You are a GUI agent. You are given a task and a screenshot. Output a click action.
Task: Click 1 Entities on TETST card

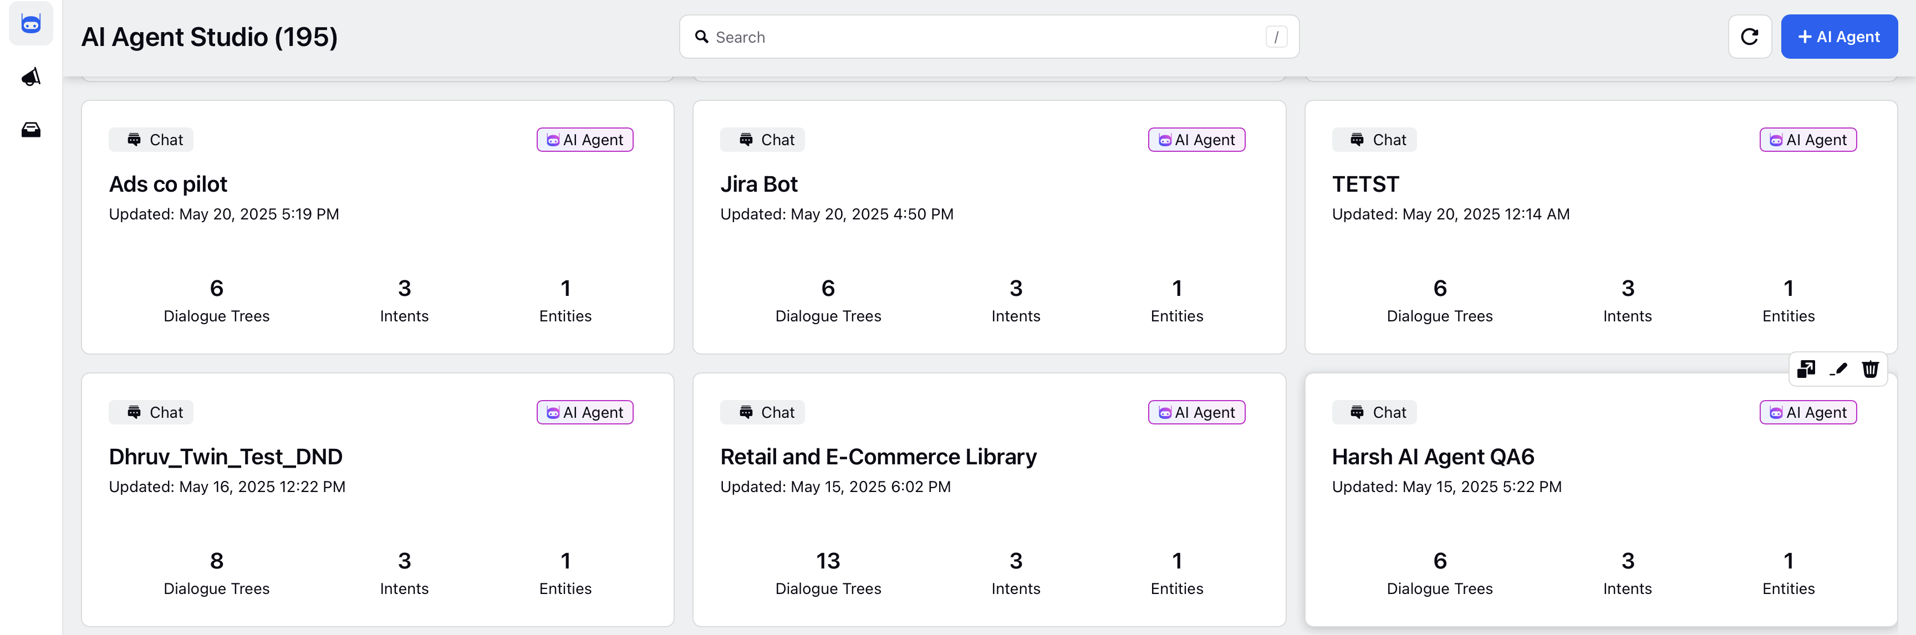tap(1788, 300)
